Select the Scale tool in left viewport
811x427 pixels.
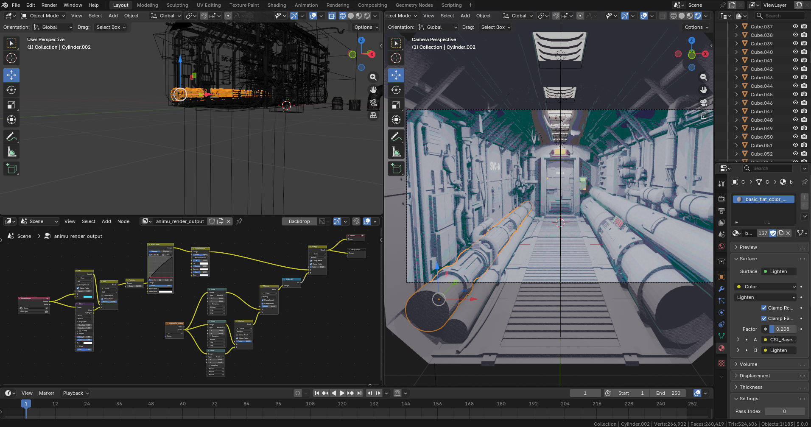(11, 105)
